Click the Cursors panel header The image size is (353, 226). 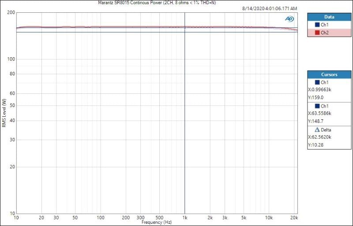329,74
